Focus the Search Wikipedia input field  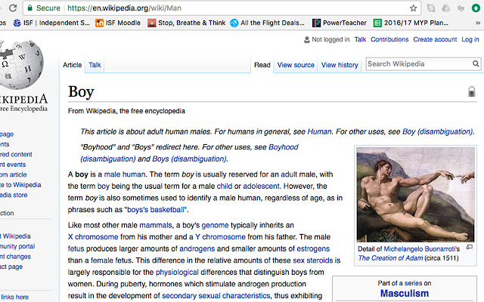[x=419, y=63]
